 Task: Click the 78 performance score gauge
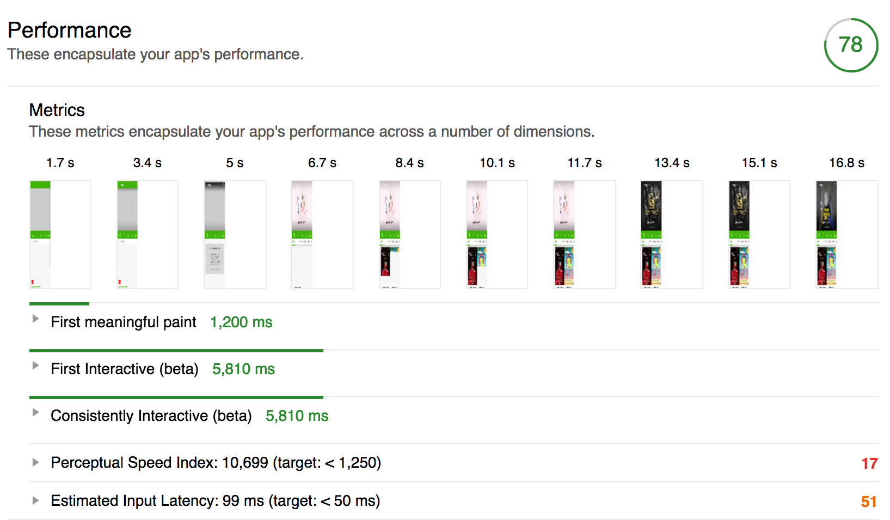[851, 45]
